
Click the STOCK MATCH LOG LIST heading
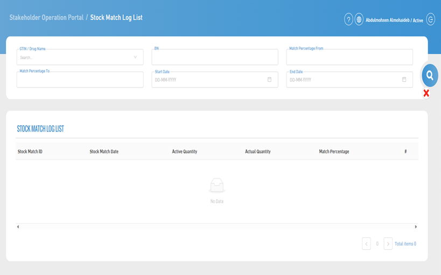[40, 129]
